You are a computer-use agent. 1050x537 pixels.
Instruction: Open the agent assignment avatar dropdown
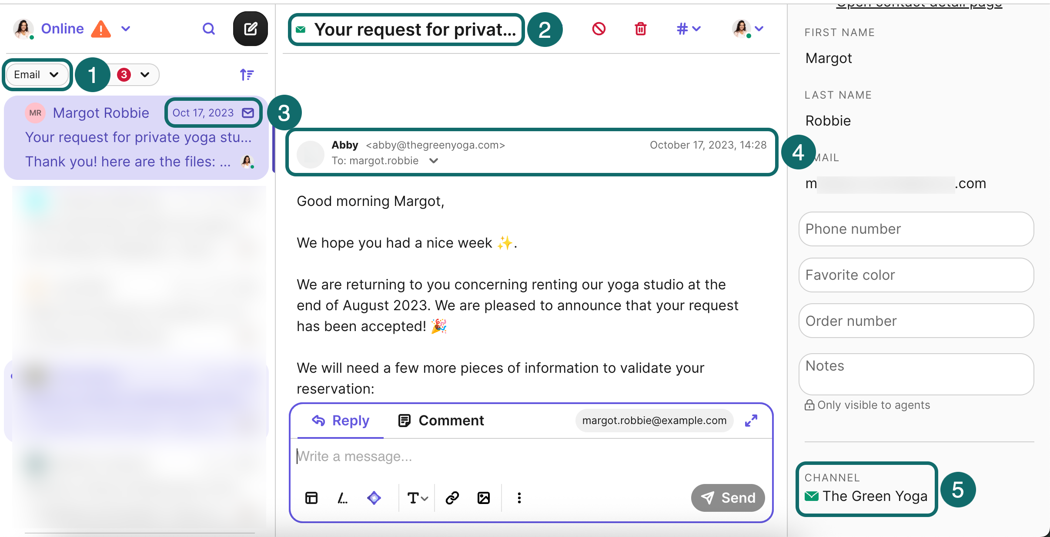pyautogui.click(x=748, y=29)
